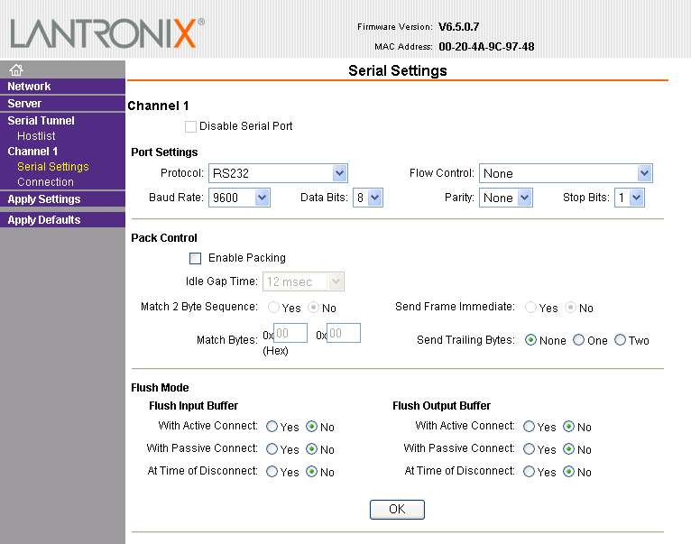
Task: Open the Protocol dropdown
Action: (277, 173)
